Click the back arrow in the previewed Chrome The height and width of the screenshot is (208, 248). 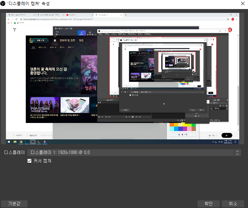9,19
